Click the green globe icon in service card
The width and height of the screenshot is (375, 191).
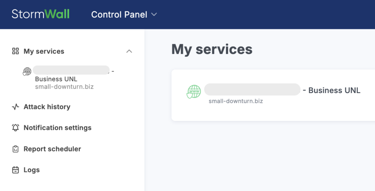[x=194, y=92]
